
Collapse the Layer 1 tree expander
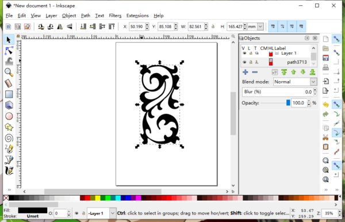pos(277,53)
